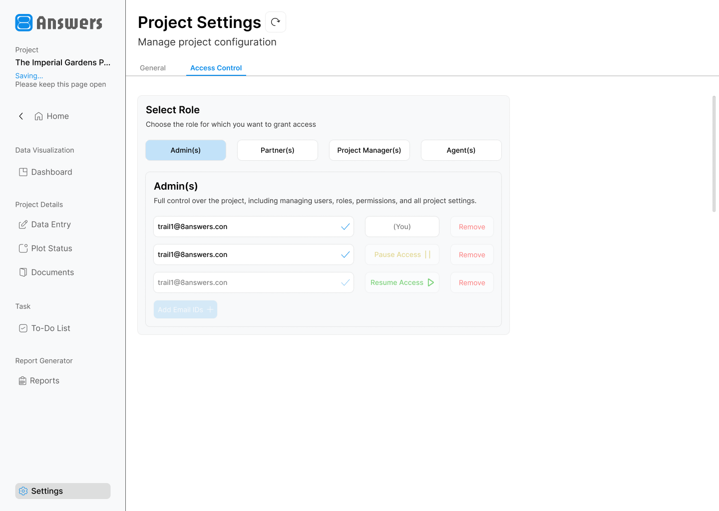The width and height of the screenshot is (719, 511).
Task: Click the Data Entry pencil icon
Action: pos(23,225)
